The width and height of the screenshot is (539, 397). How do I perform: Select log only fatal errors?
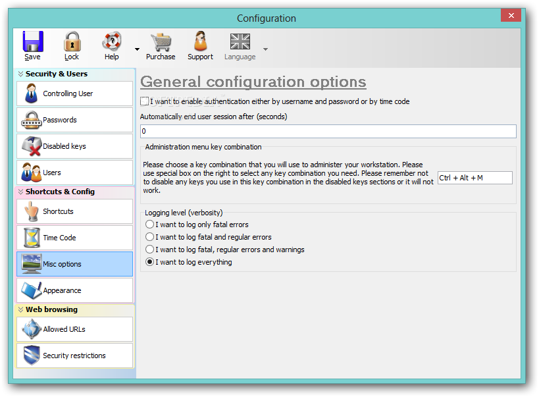149,225
